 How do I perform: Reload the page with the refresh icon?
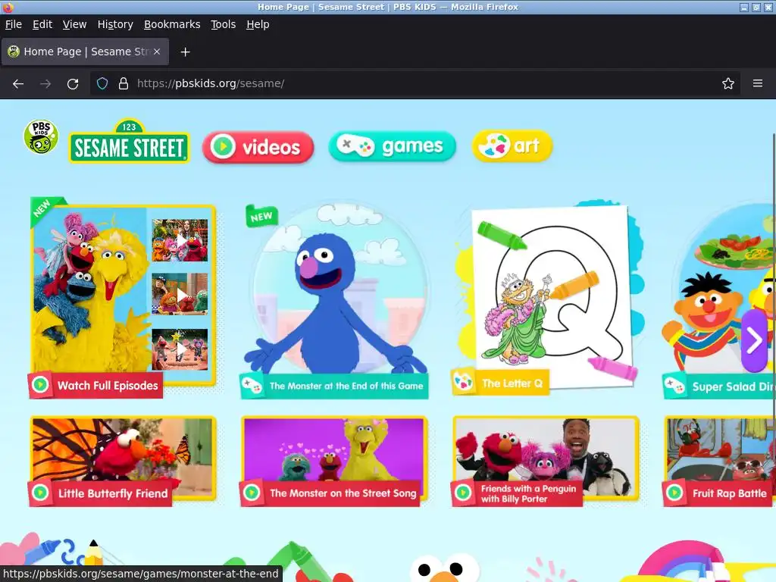[73, 83]
